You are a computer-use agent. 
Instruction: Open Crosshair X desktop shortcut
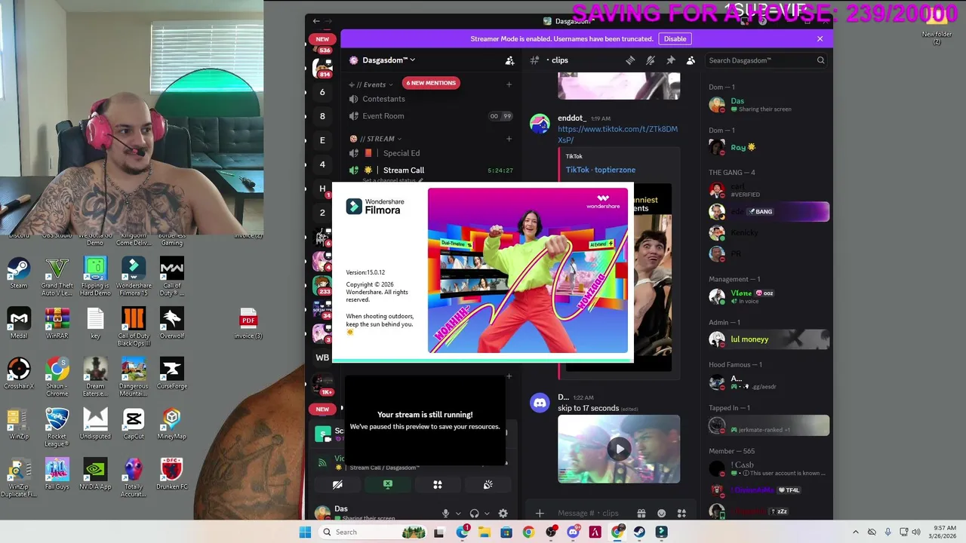coord(19,373)
